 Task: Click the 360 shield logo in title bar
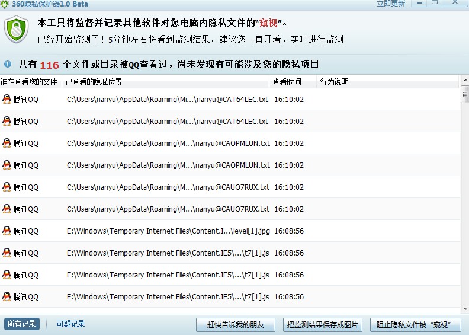(x=5, y=4)
